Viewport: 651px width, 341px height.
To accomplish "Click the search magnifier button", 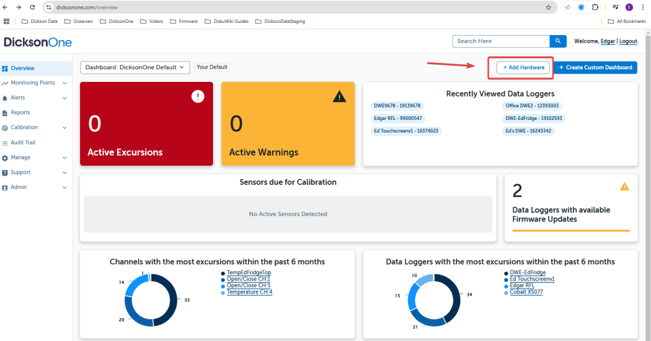I will point(558,41).
